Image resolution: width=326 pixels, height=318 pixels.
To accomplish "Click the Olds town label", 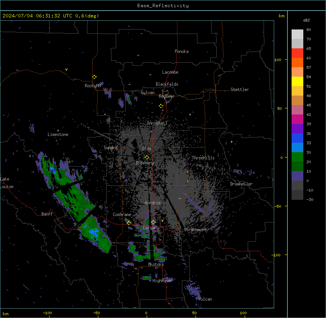I will click(147, 149).
